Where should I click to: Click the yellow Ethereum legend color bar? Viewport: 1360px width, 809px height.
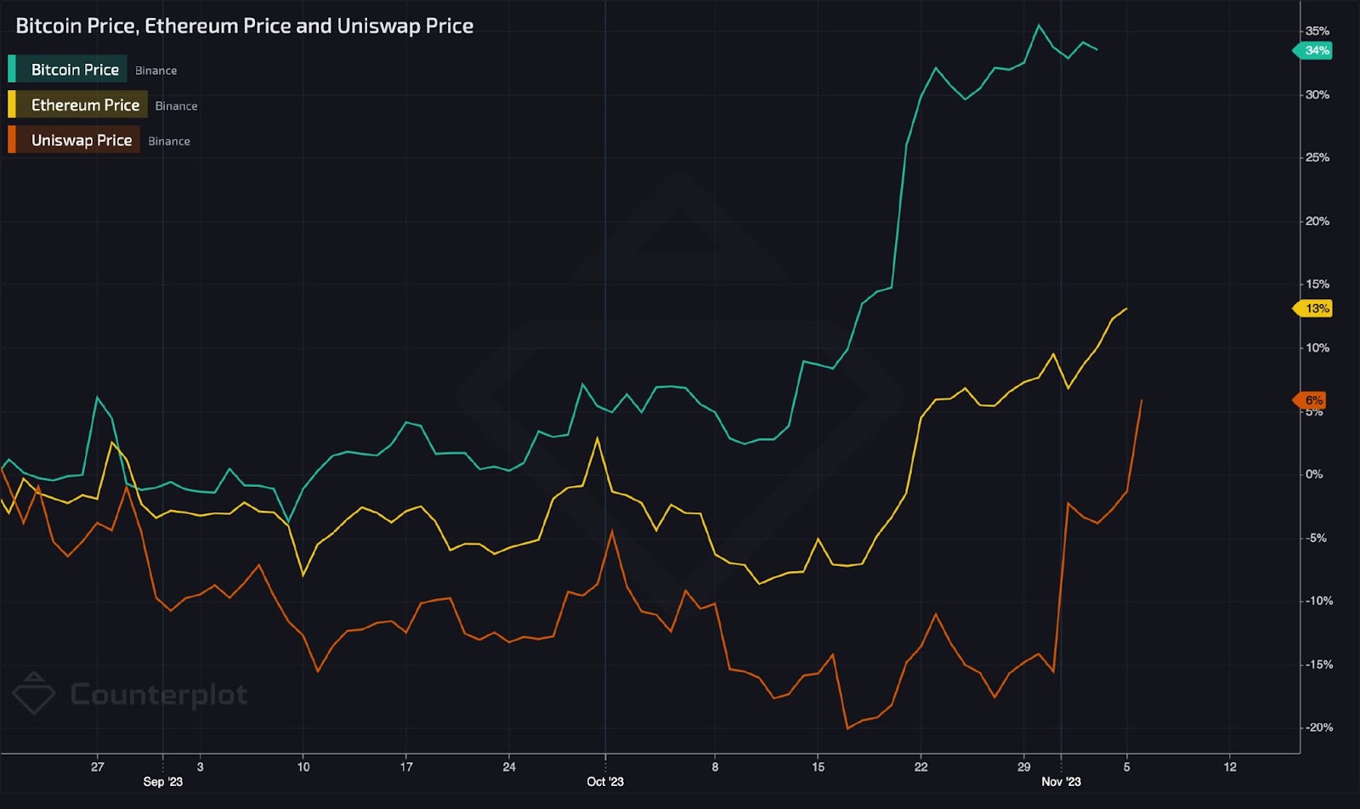[12, 105]
